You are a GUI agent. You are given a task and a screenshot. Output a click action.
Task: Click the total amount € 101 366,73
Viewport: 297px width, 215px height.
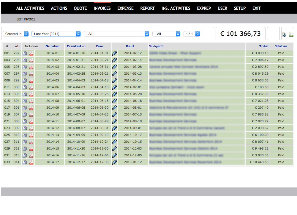click(240, 34)
